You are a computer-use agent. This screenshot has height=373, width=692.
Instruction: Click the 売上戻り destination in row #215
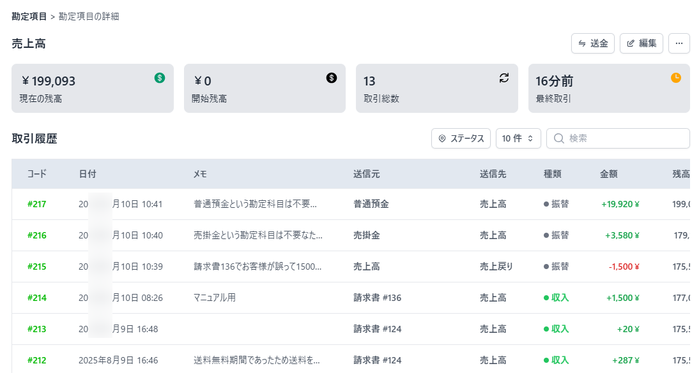pos(496,267)
